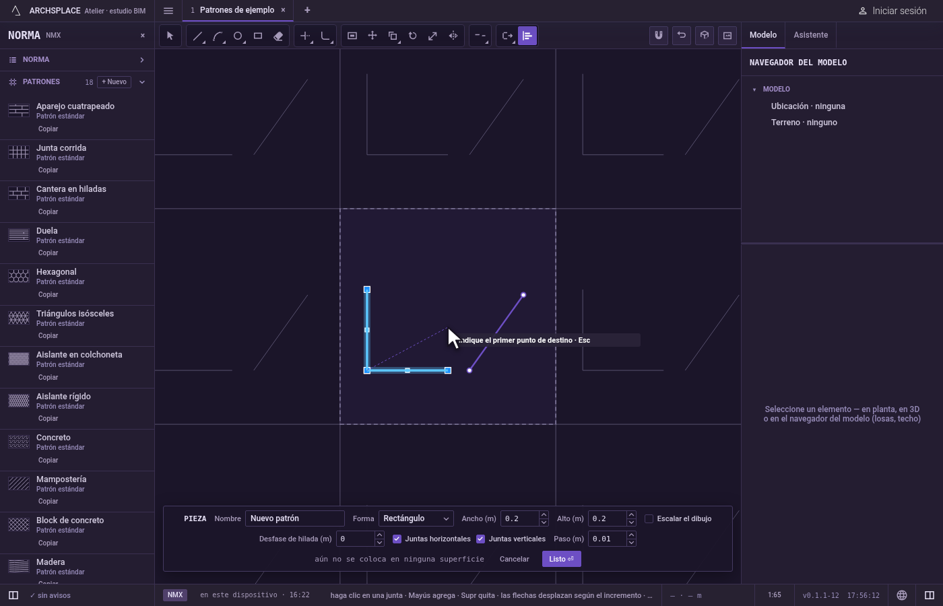
Task: Open the 3D box view icon
Action: 705,36
